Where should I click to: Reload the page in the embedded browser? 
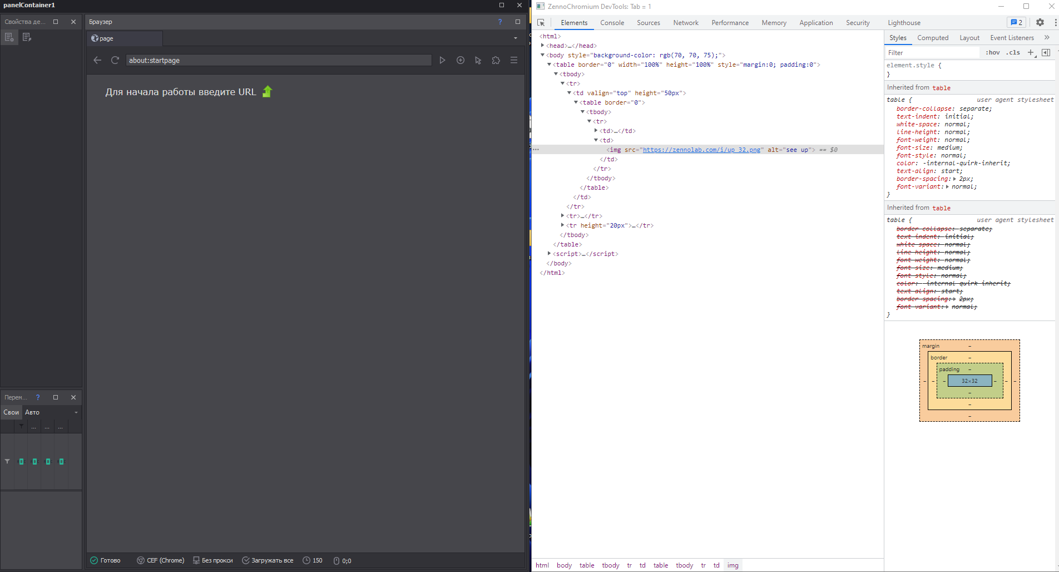click(115, 60)
